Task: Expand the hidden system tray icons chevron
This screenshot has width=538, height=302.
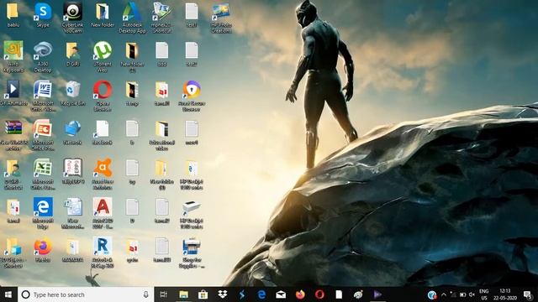Action: tap(443, 294)
